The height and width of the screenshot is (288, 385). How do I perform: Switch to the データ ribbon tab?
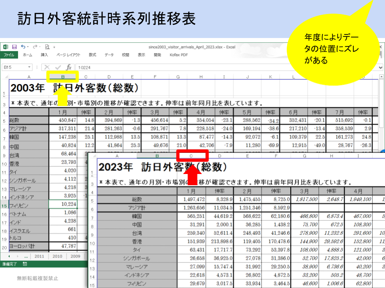[x=109, y=55]
